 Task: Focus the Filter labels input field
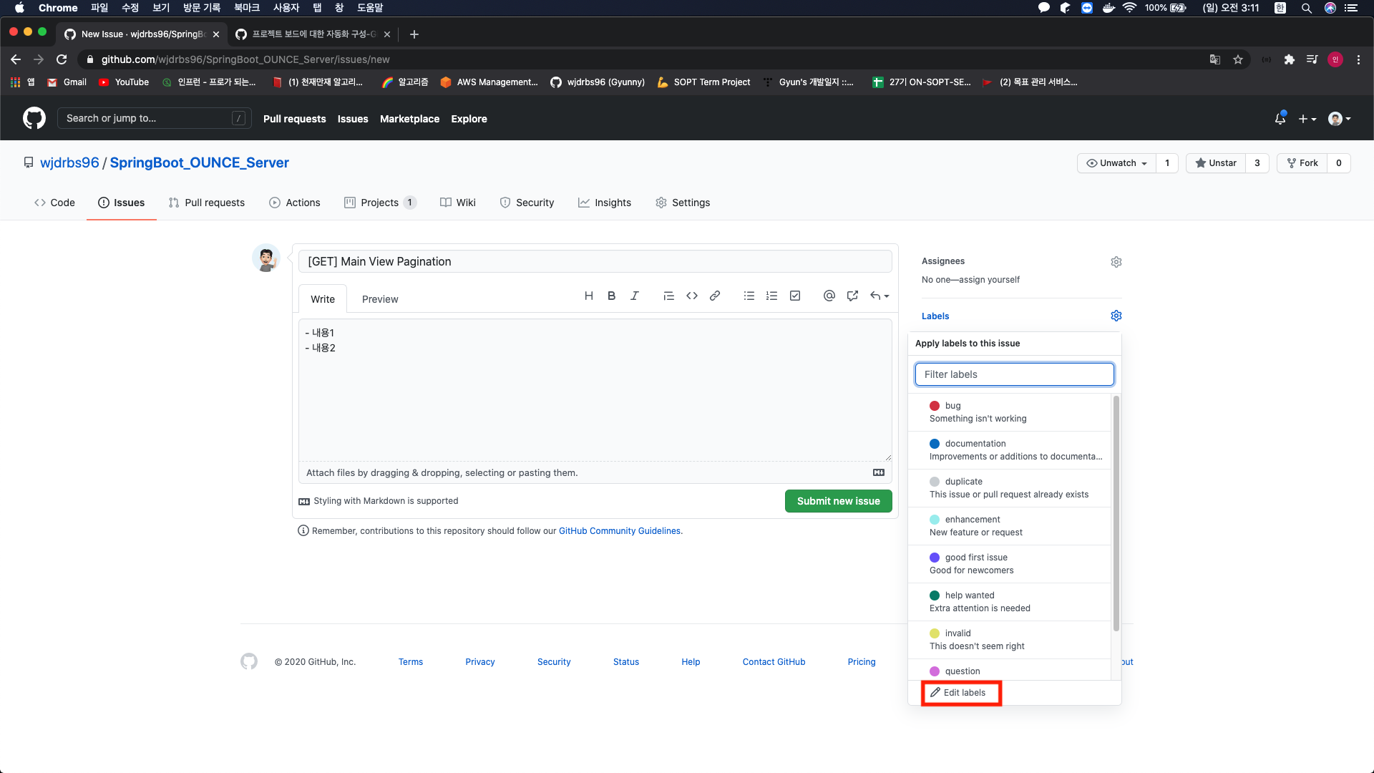1014,374
